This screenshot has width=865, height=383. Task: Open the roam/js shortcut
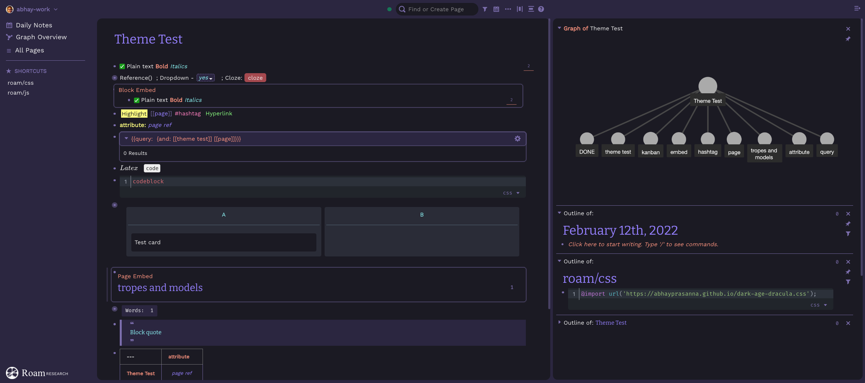click(18, 93)
